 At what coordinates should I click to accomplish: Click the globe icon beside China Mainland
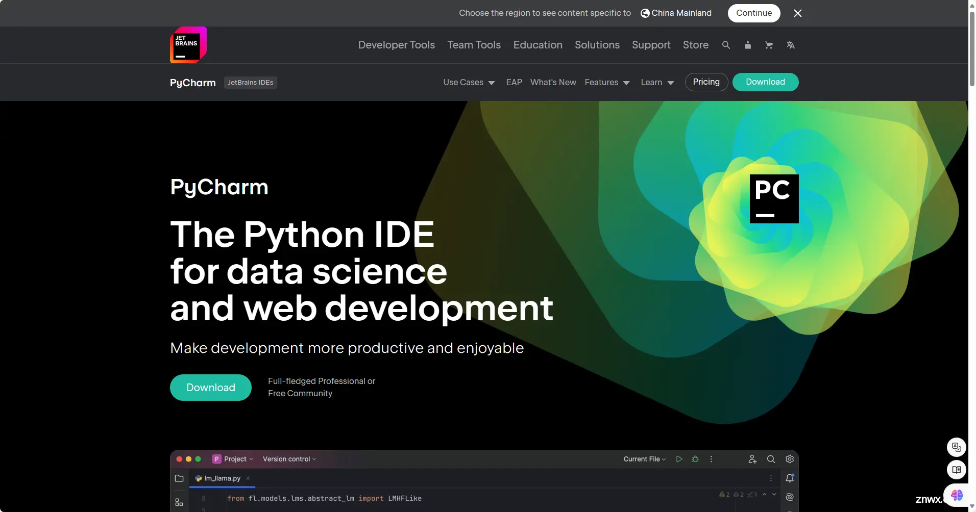[x=645, y=13]
